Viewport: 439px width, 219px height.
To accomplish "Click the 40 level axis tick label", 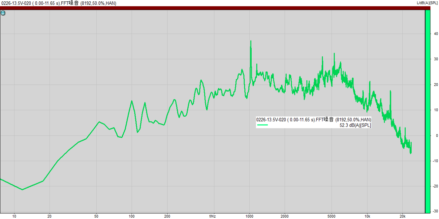I will coord(436,34).
